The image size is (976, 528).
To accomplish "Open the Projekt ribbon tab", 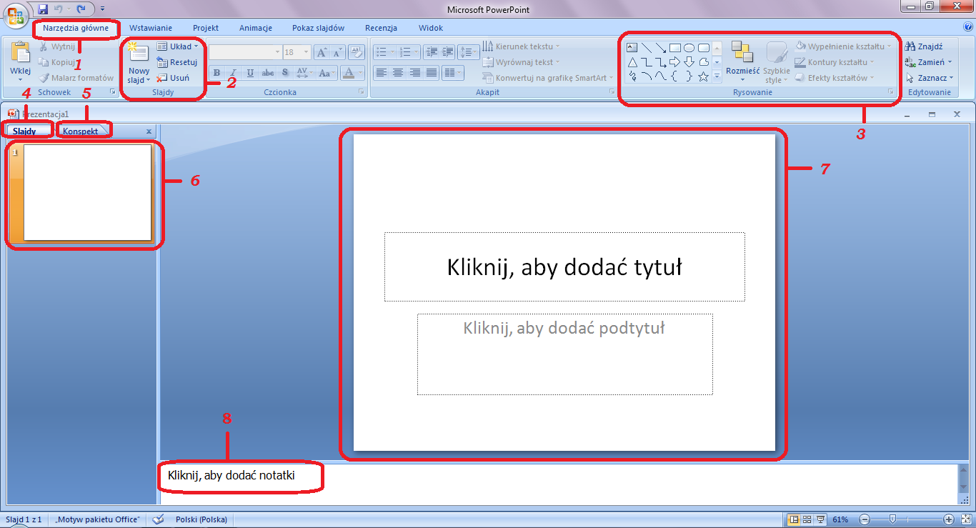I will [206, 28].
